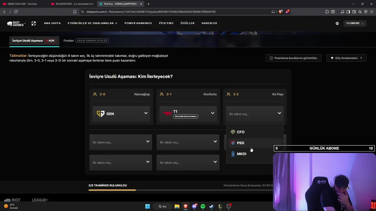Click the 'Namağlup' label
Image resolution: width=376 pixels, height=211 pixels.
(142, 94)
